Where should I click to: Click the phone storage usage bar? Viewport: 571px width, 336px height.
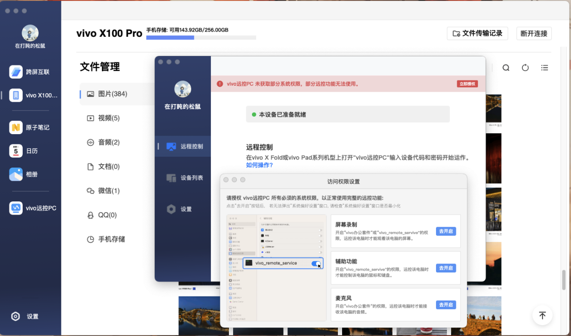201,37
